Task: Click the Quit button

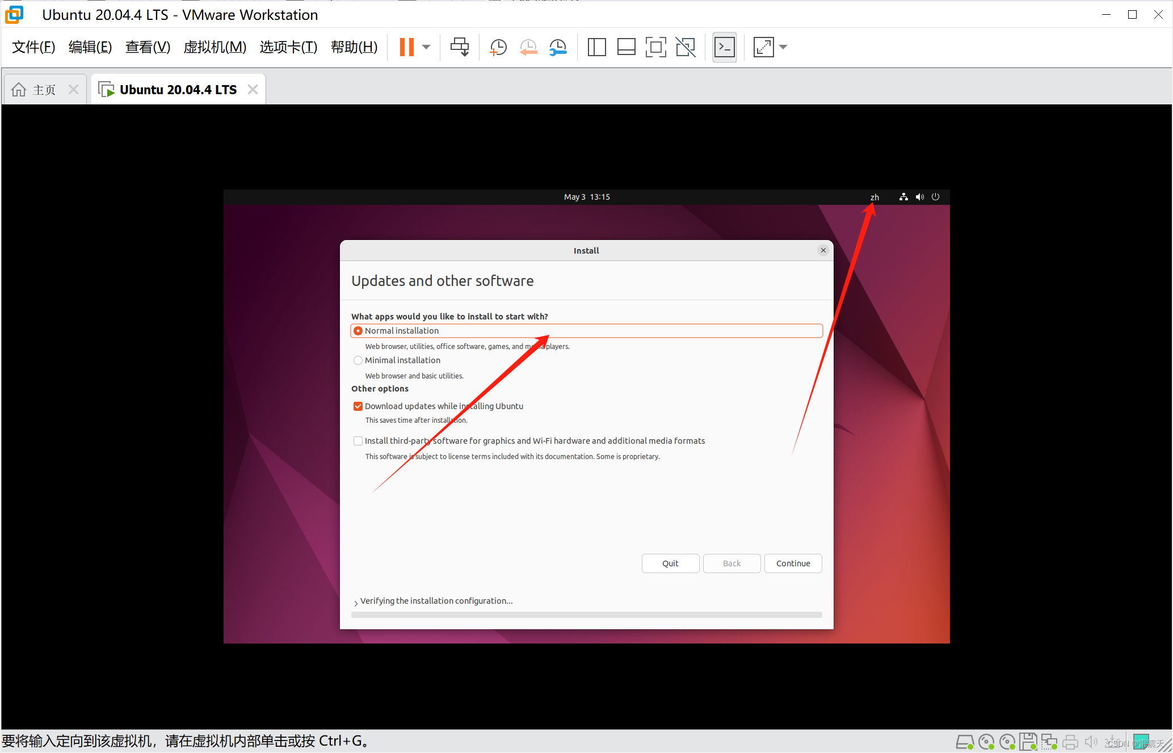Action: [670, 563]
